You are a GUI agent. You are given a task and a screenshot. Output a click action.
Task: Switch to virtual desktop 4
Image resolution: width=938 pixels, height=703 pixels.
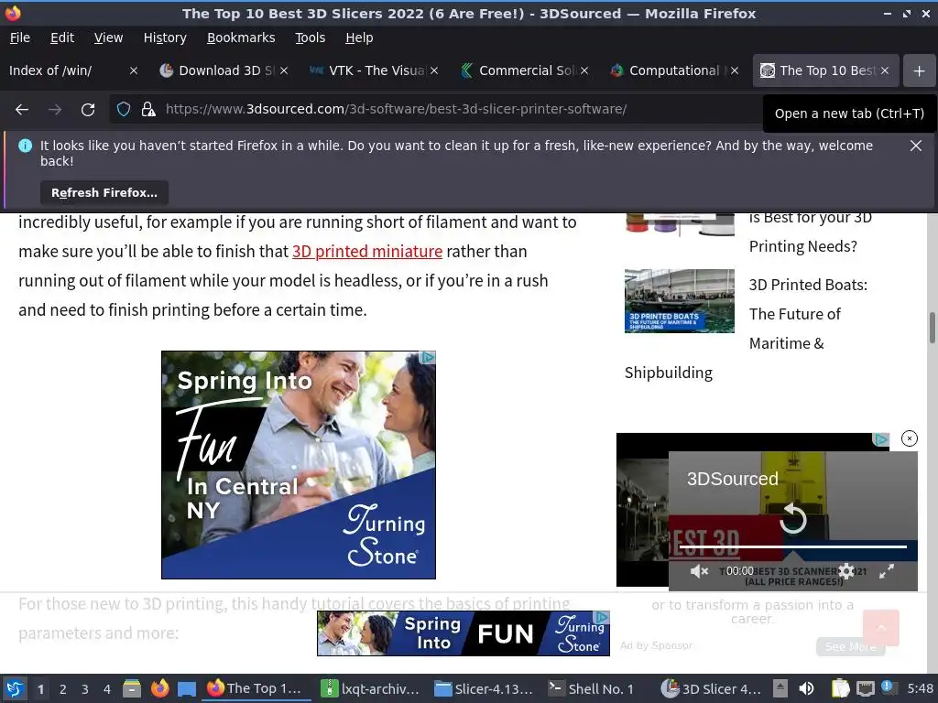point(107,689)
